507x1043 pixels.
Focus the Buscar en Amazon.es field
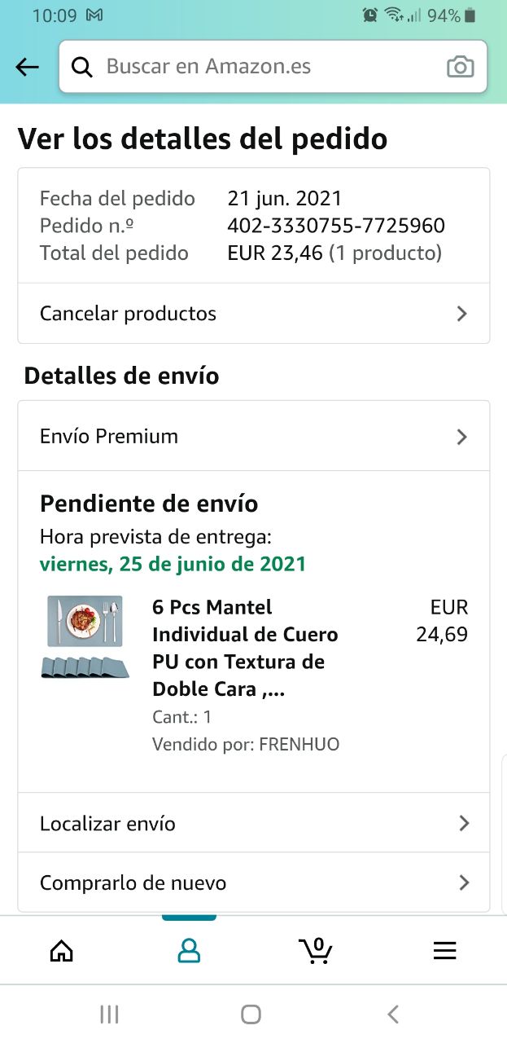pos(269,67)
